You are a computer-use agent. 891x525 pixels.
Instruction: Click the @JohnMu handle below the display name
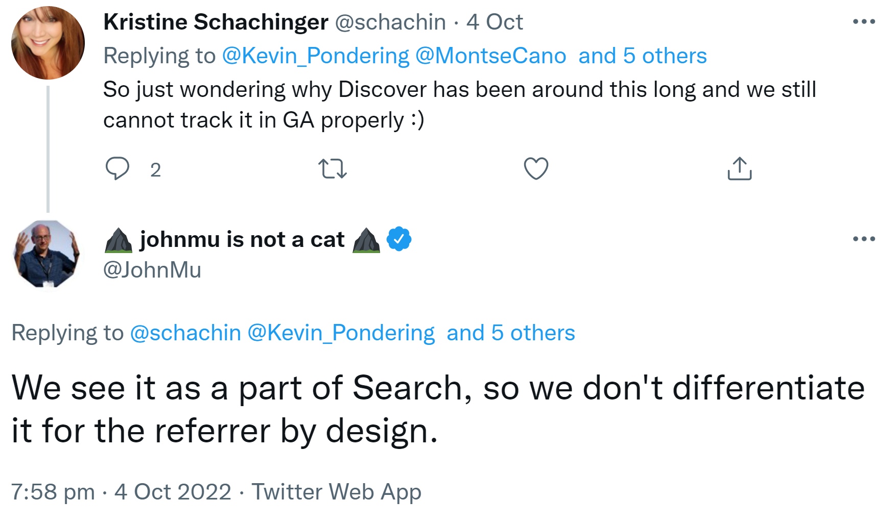[x=152, y=270]
